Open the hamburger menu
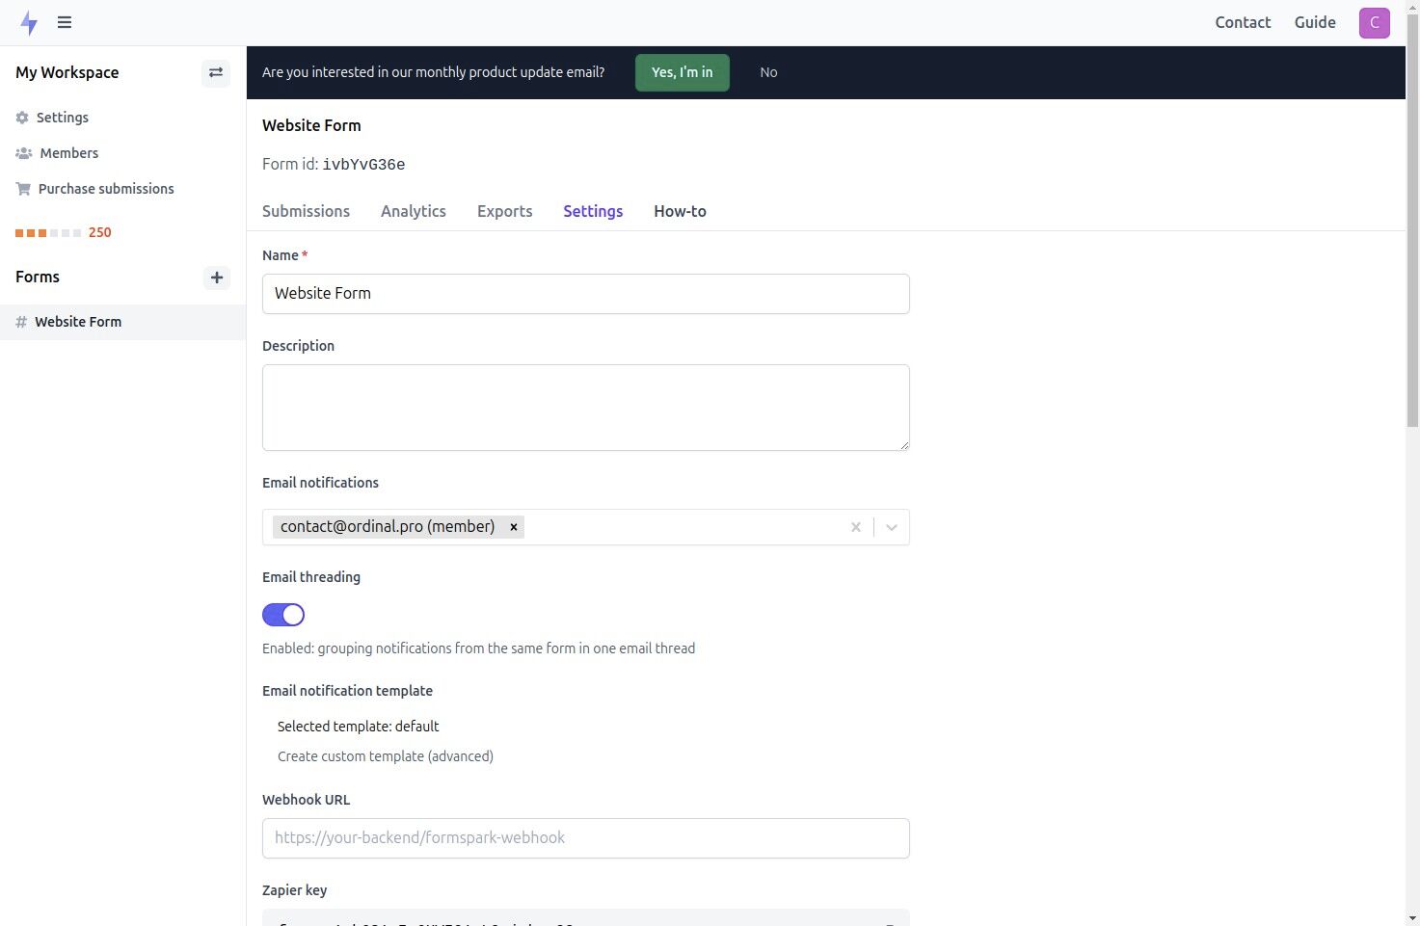 coord(64,22)
